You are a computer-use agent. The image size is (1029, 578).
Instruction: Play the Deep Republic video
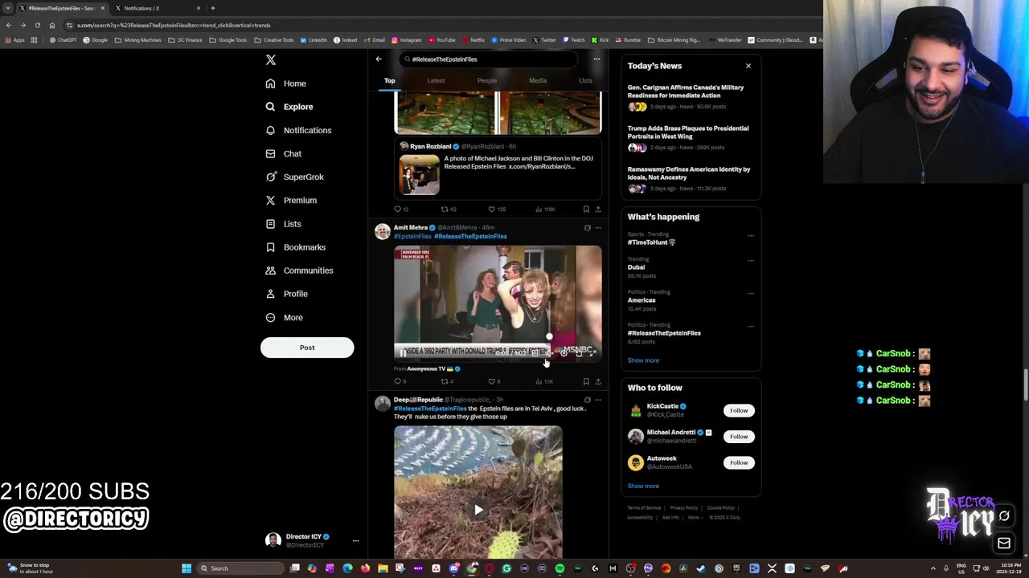(x=478, y=510)
